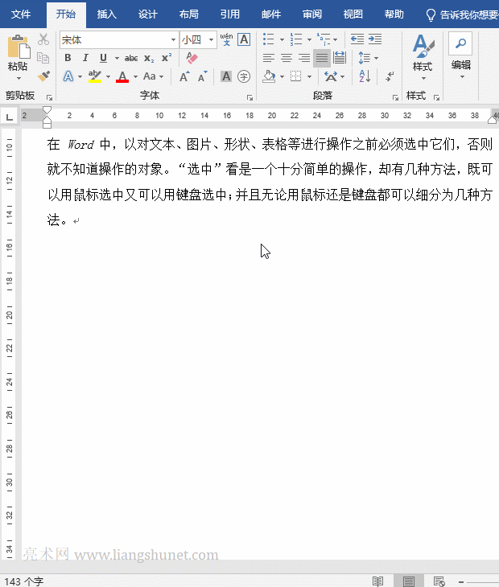499x587 pixels.
Task: Apply distributed alignment
Action: click(x=340, y=58)
